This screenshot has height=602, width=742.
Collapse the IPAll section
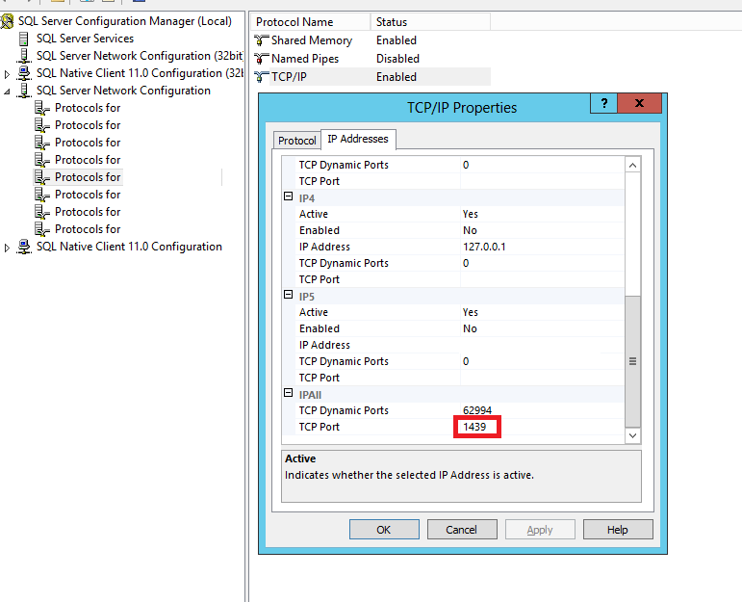click(x=288, y=393)
